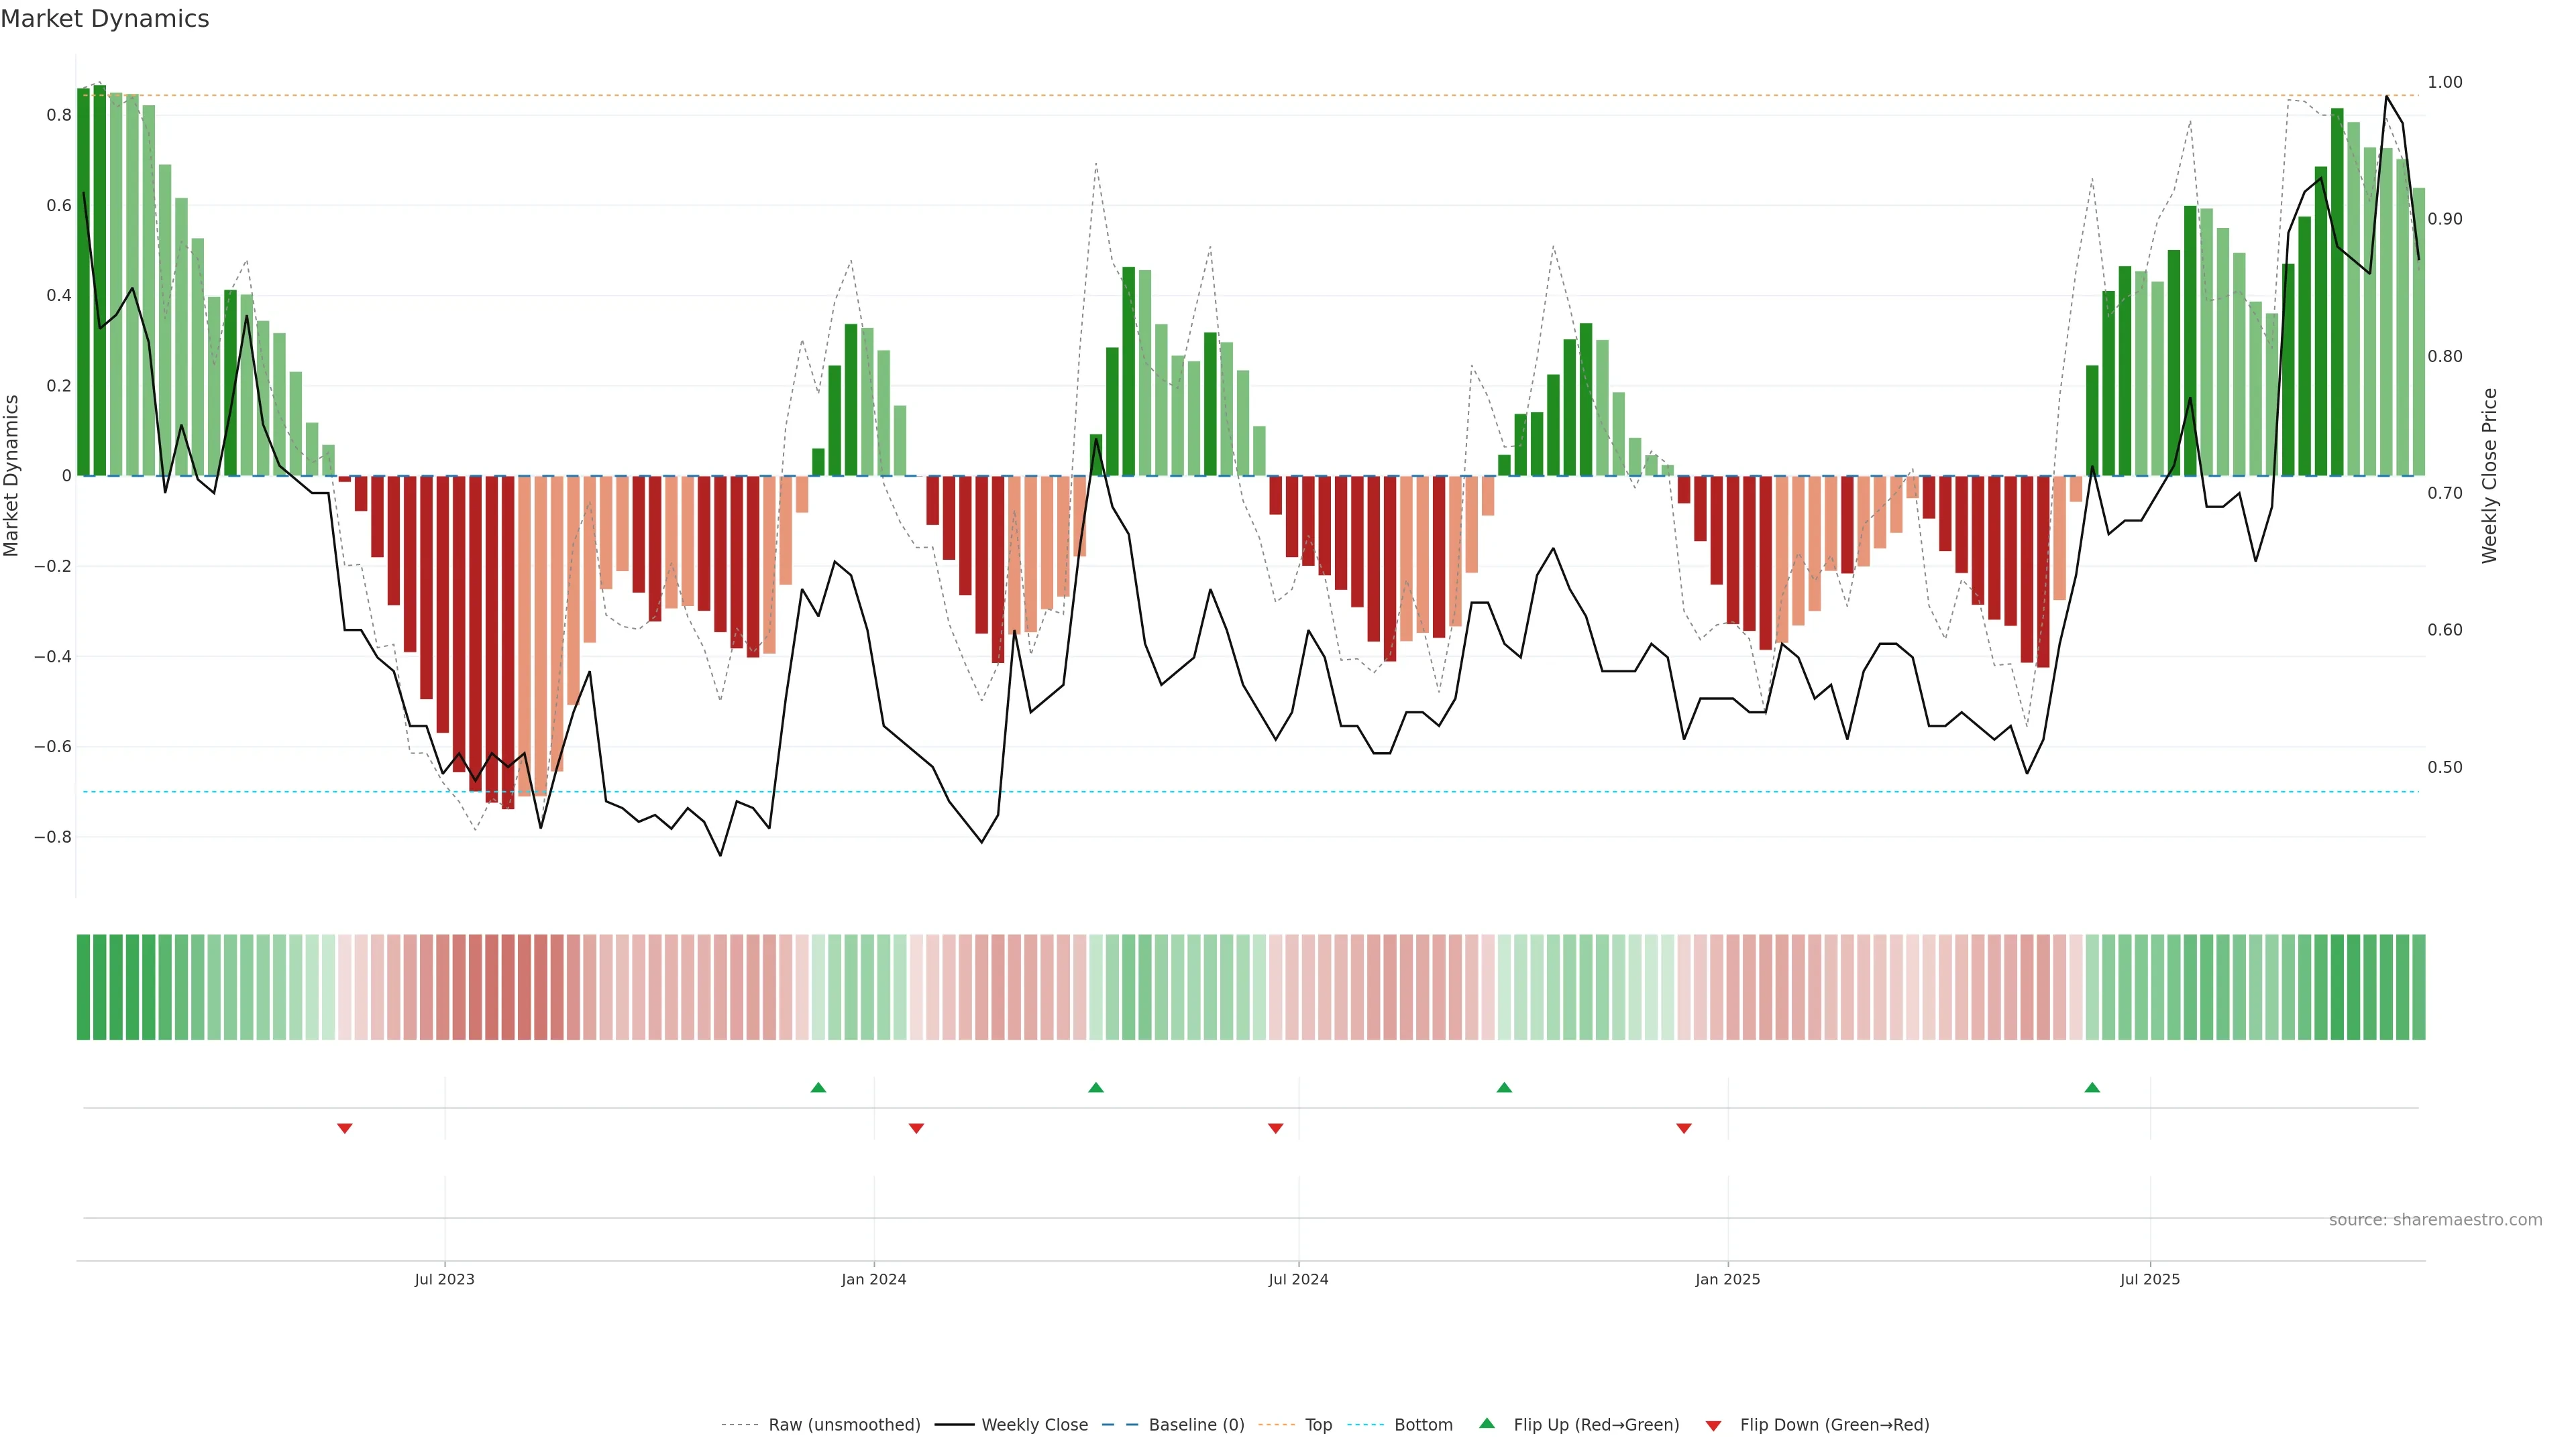
Task: Click the first green flip-up marker near Jan 2024
Action: (818, 1087)
